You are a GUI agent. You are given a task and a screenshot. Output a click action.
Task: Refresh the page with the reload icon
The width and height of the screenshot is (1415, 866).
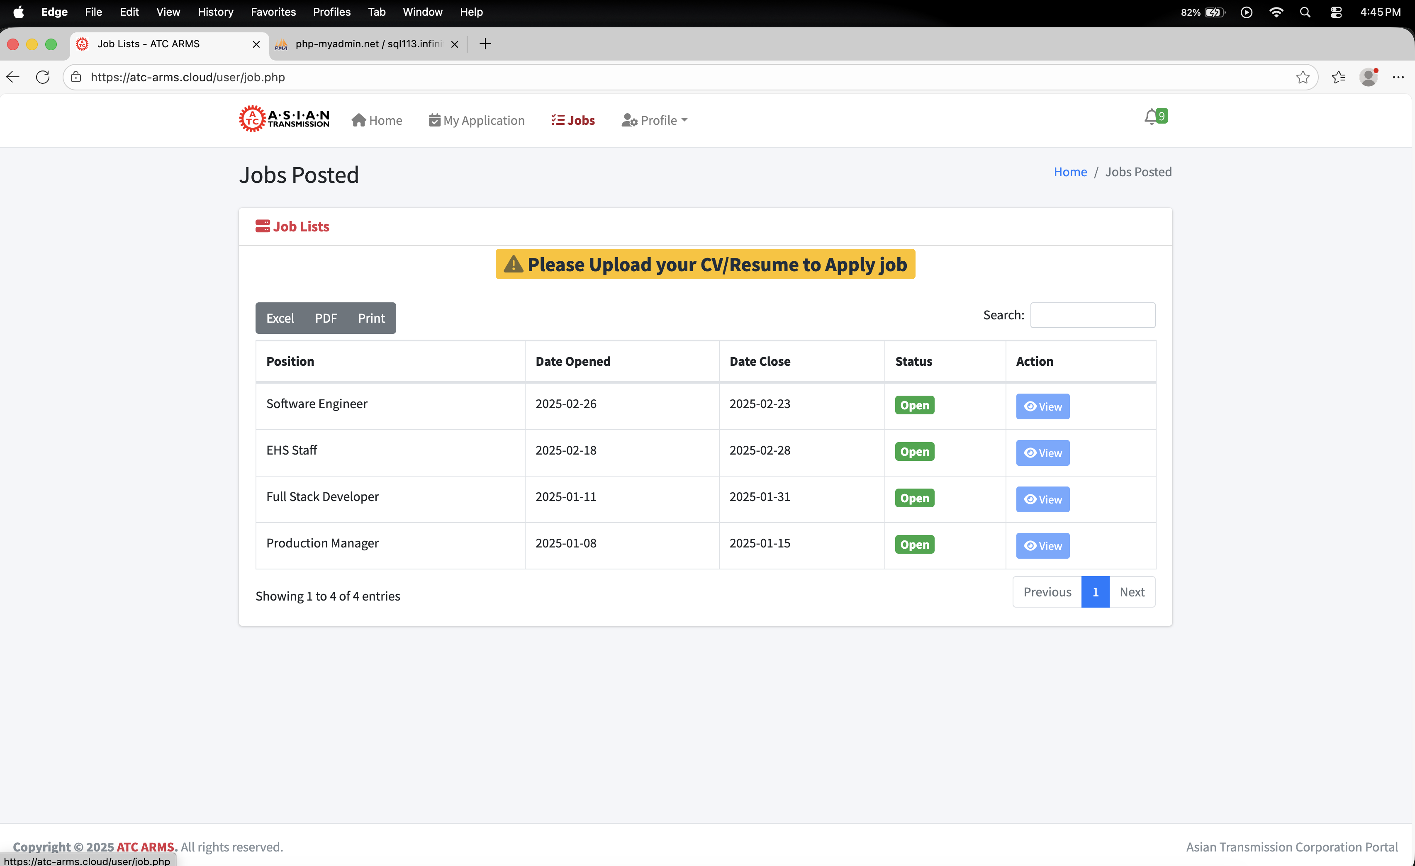coord(42,77)
